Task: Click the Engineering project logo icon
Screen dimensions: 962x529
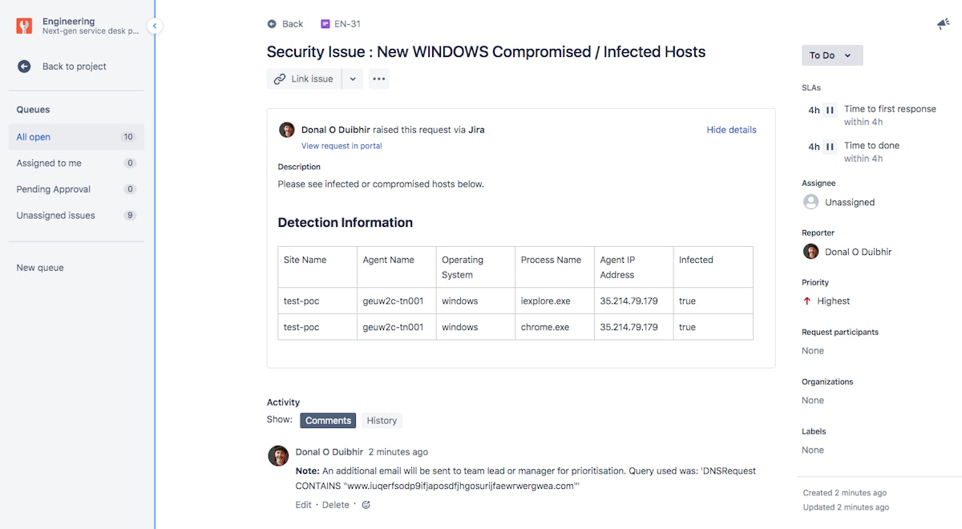Action: tap(24, 26)
